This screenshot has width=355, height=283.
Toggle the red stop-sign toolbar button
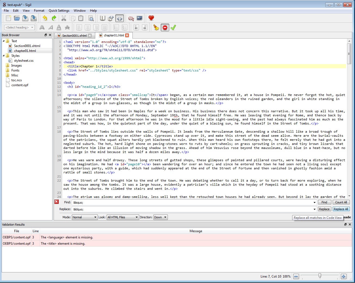point(165,27)
